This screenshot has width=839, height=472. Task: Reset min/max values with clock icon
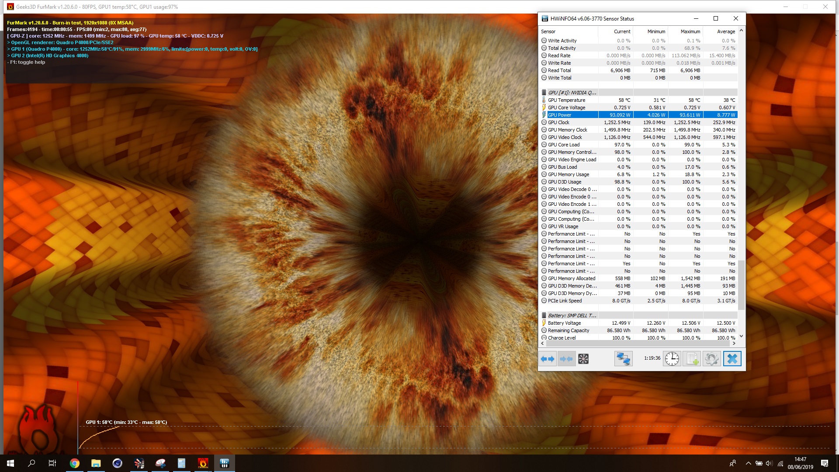coord(672,359)
